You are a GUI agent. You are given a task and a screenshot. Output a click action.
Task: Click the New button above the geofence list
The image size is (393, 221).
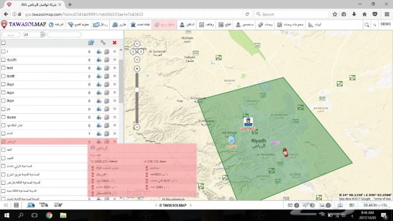click(x=10, y=35)
